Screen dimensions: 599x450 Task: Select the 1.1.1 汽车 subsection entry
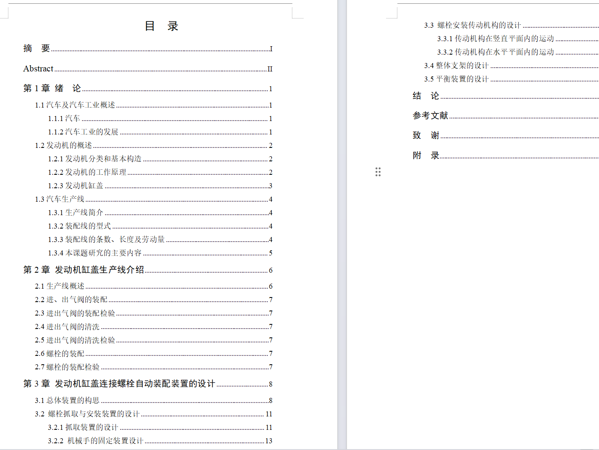click(64, 118)
